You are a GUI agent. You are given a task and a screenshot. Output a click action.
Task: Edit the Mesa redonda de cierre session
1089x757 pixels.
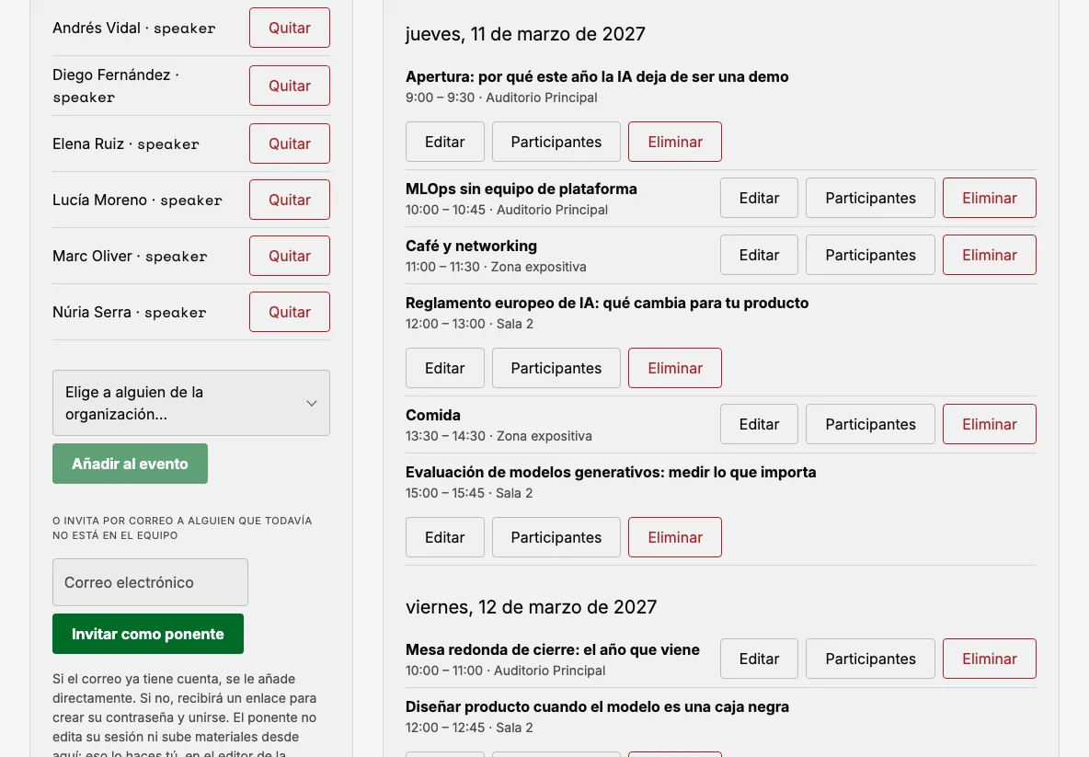[759, 660]
